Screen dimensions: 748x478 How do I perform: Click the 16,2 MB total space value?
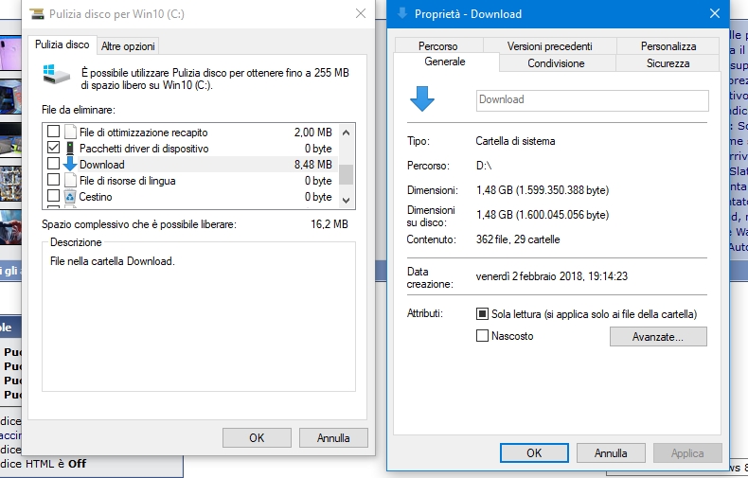329,223
